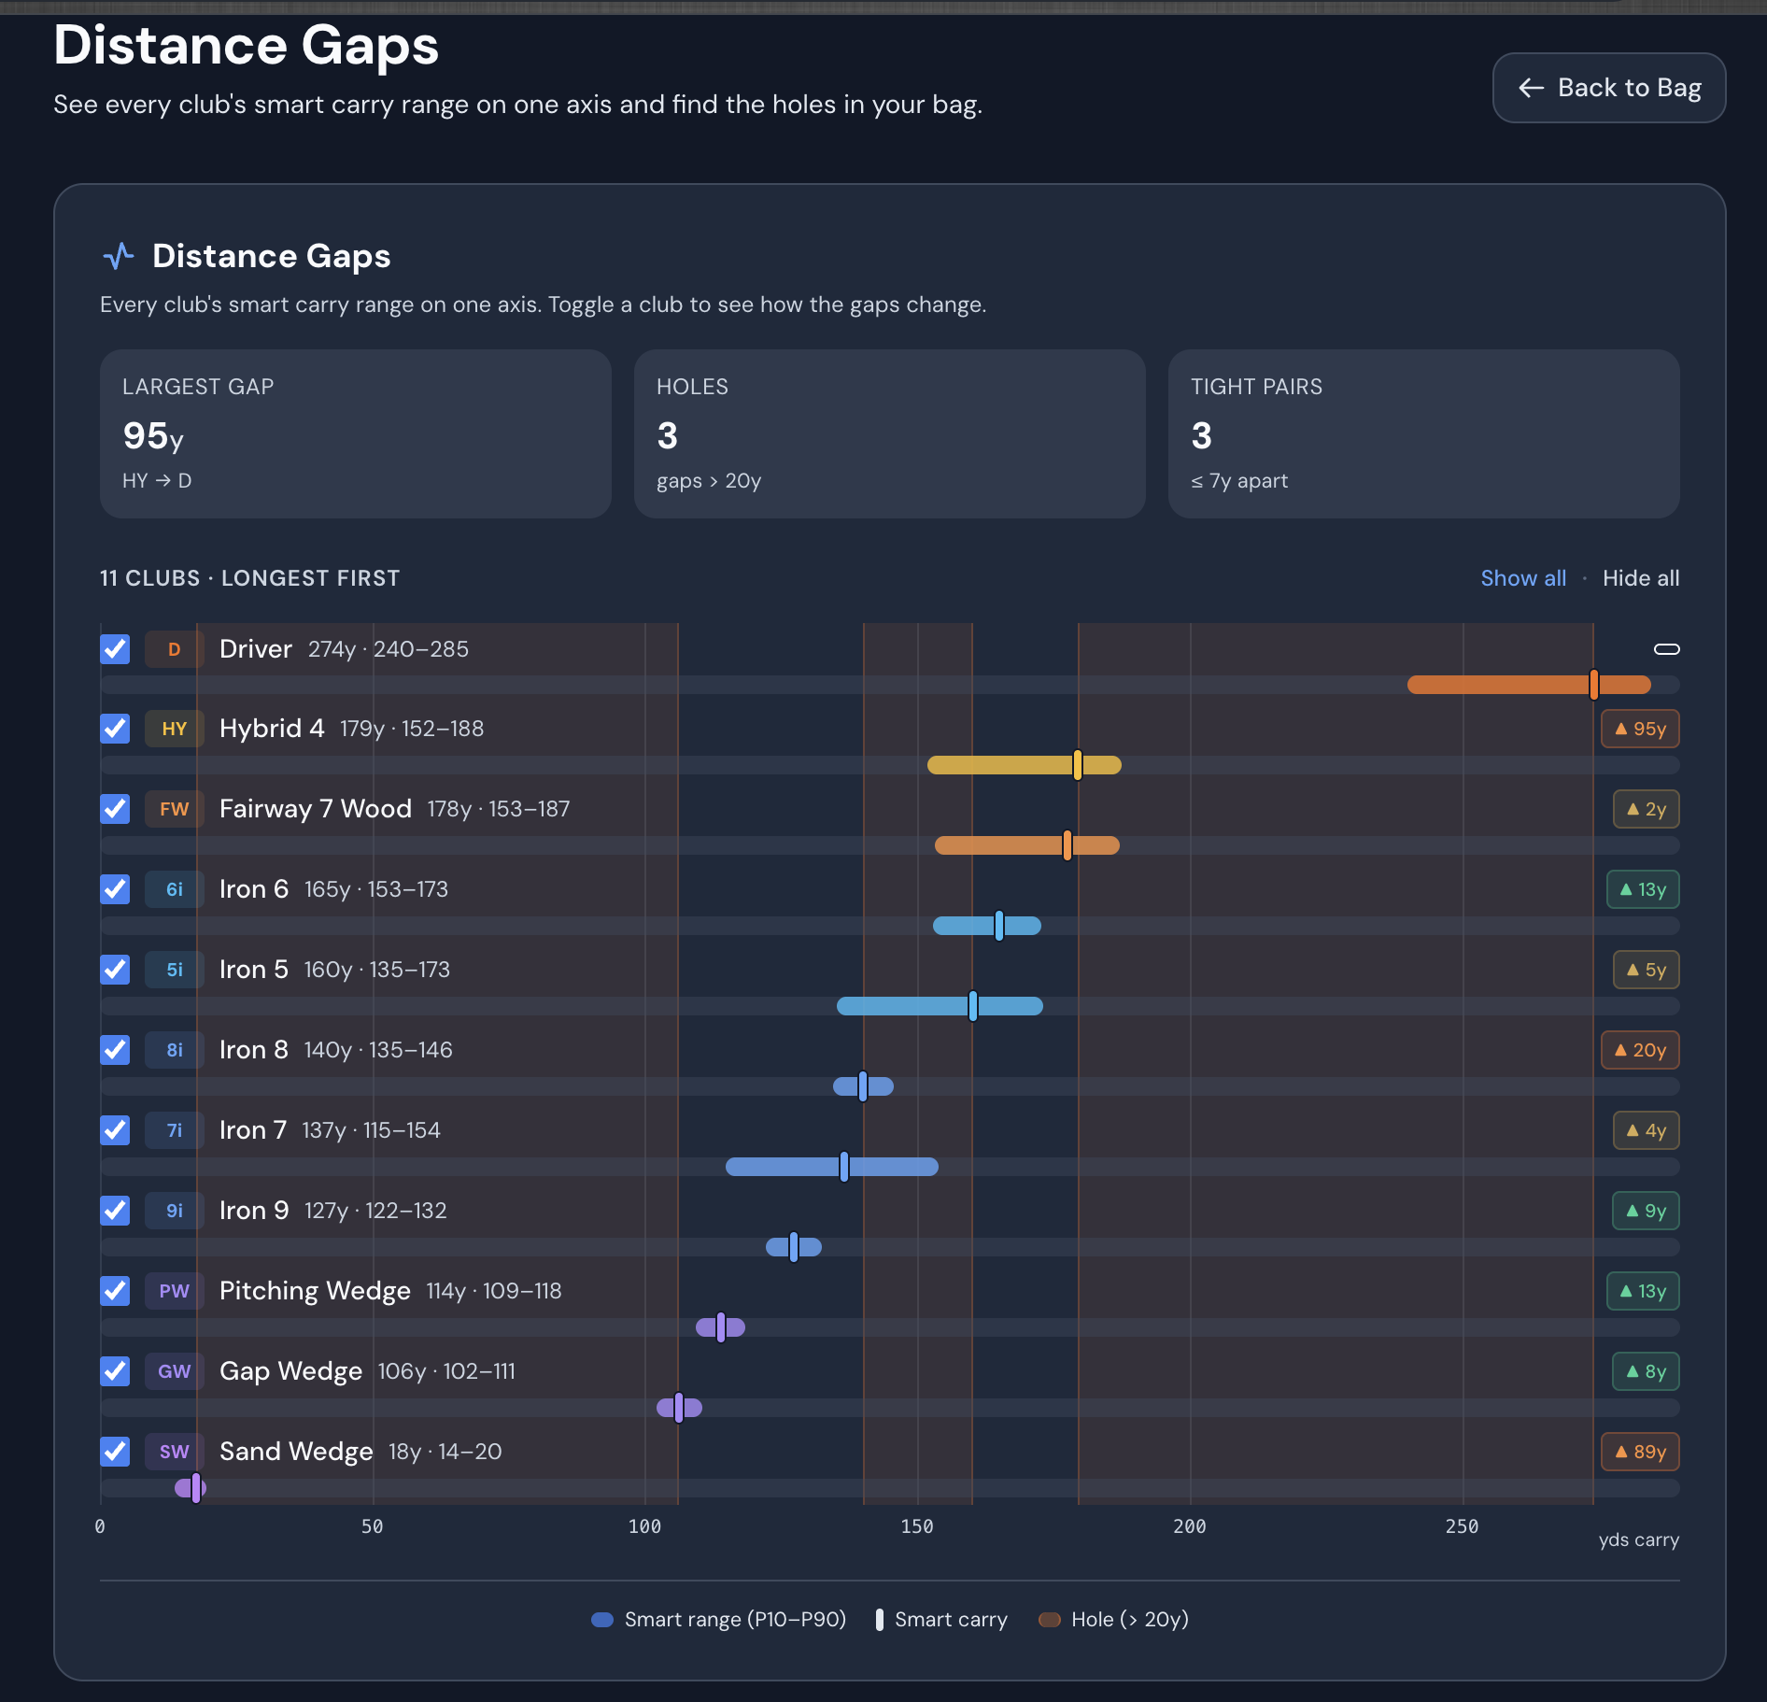Click the small pill marker on Driver row

[1666, 649]
